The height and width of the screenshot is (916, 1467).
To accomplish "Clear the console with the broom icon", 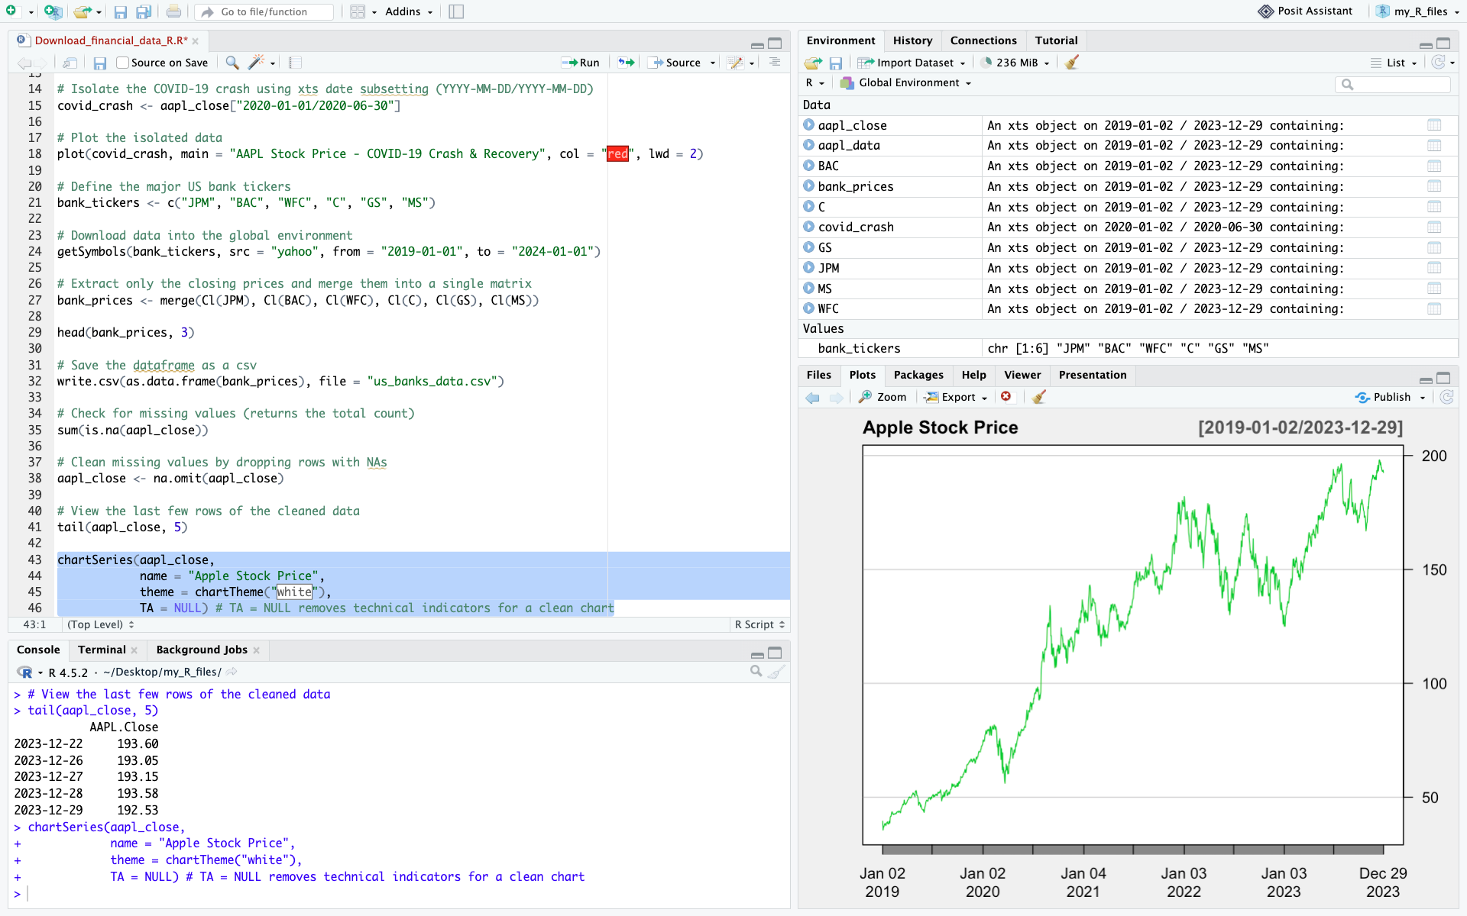I will pyautogui.click(x=776, y=672).
